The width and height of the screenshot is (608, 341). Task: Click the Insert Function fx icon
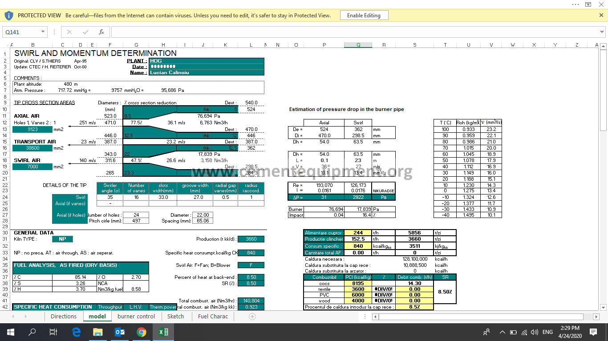[101, 32]
